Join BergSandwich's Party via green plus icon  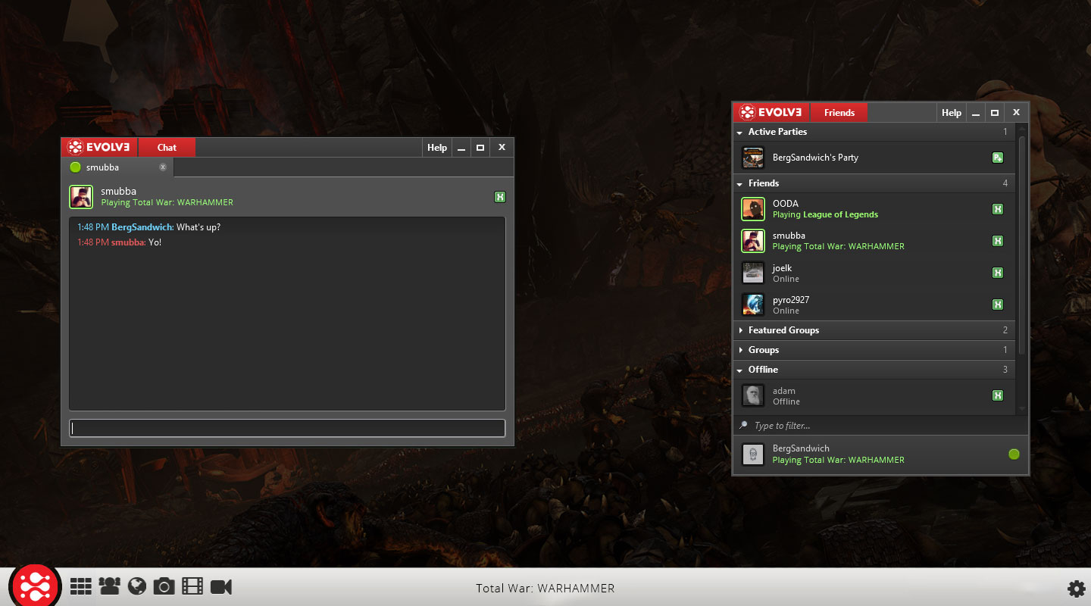point(998,158)
